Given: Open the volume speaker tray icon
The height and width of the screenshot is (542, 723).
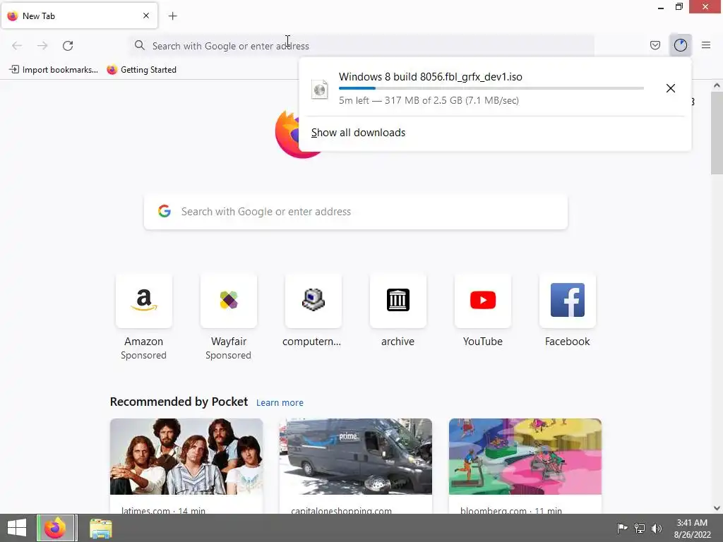Looking at the screenshot, I should pos(656,528).
